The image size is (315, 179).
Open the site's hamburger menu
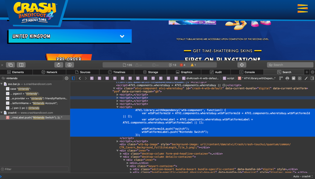[302, 9]
